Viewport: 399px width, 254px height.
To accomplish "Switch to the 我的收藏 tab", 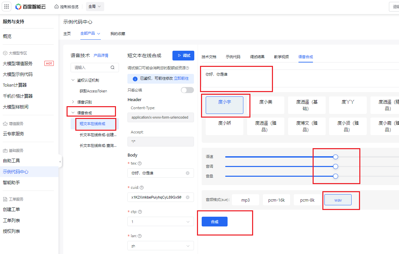I will [x=118, y=34].
